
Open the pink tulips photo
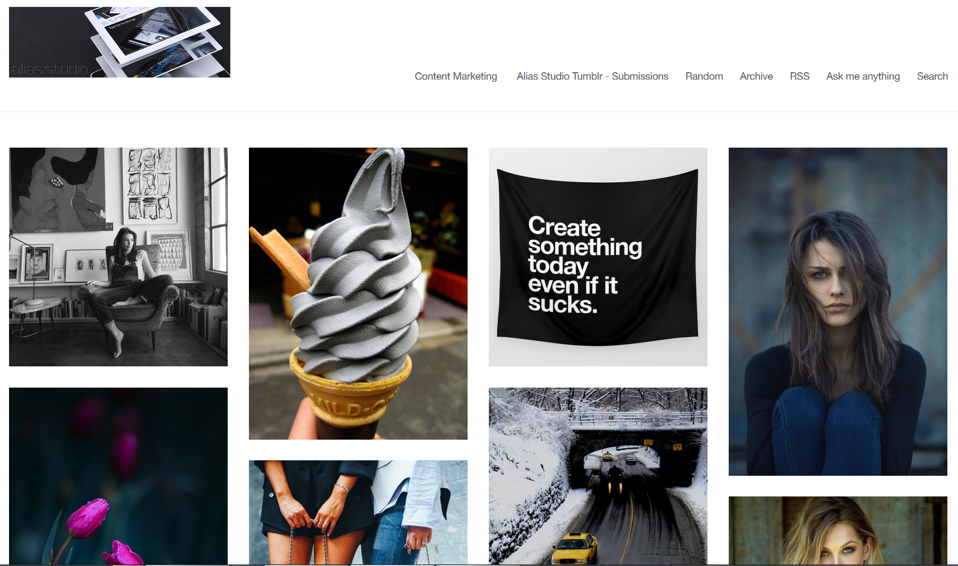(118, 476)
